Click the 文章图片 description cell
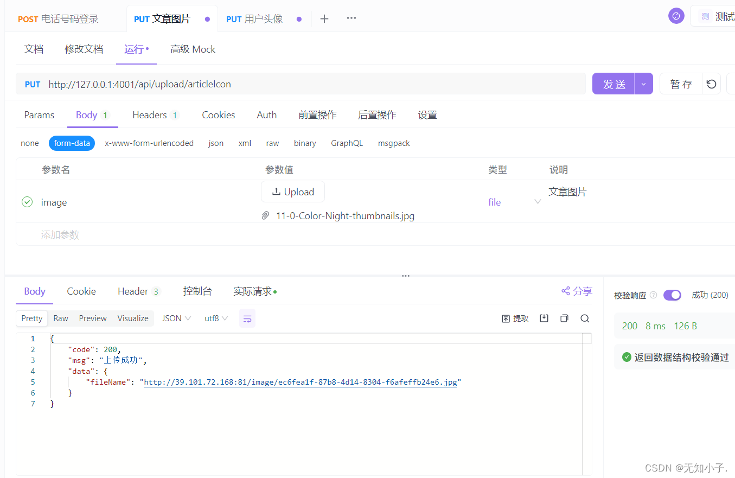 pos(567,192)
